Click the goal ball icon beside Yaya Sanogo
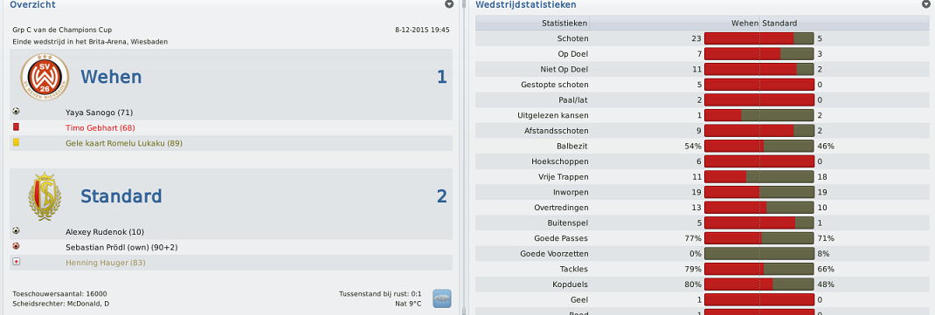The image size is (935, 315). click(x=16, y=112)
